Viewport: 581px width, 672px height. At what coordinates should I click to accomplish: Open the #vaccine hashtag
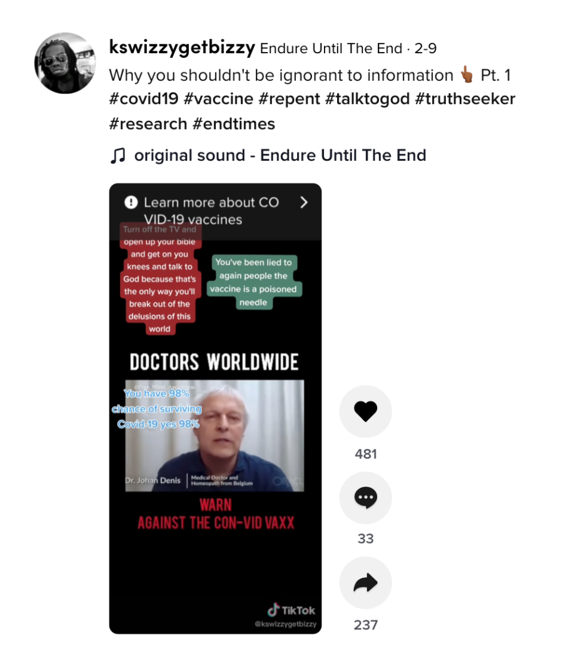(x=219, y=99)
